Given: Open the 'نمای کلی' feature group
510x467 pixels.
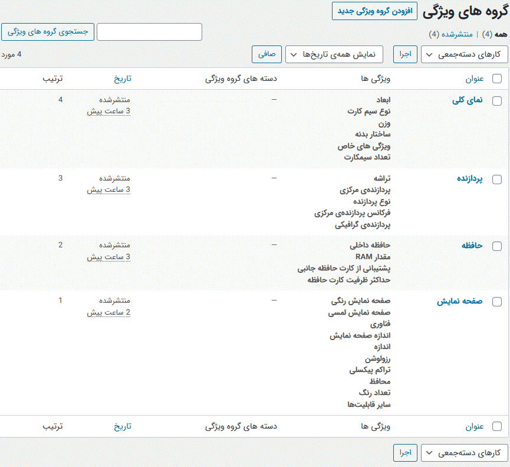Looking at the screenshot, I should coord(468,100).
